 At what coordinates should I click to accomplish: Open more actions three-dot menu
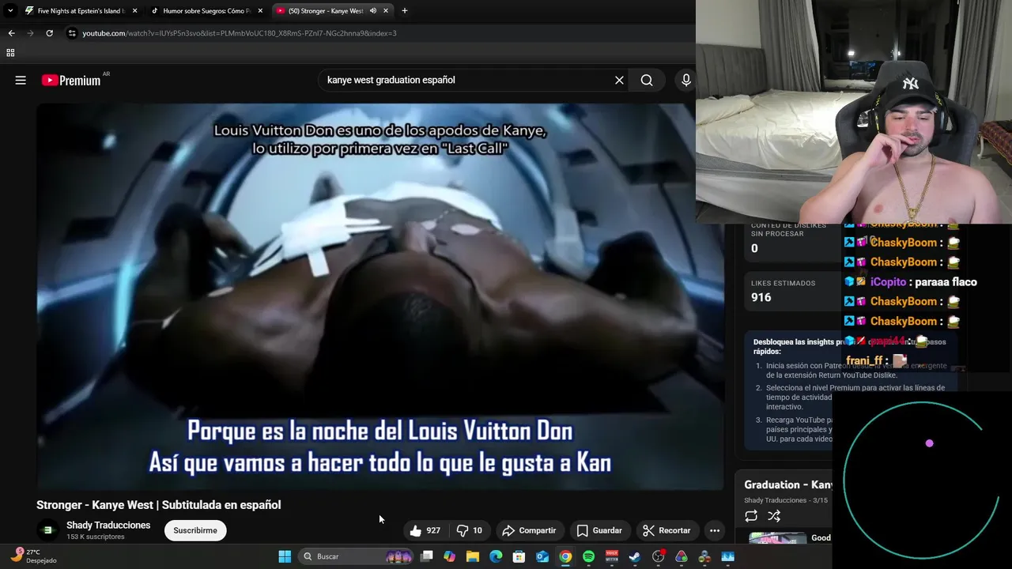[715, 530]
